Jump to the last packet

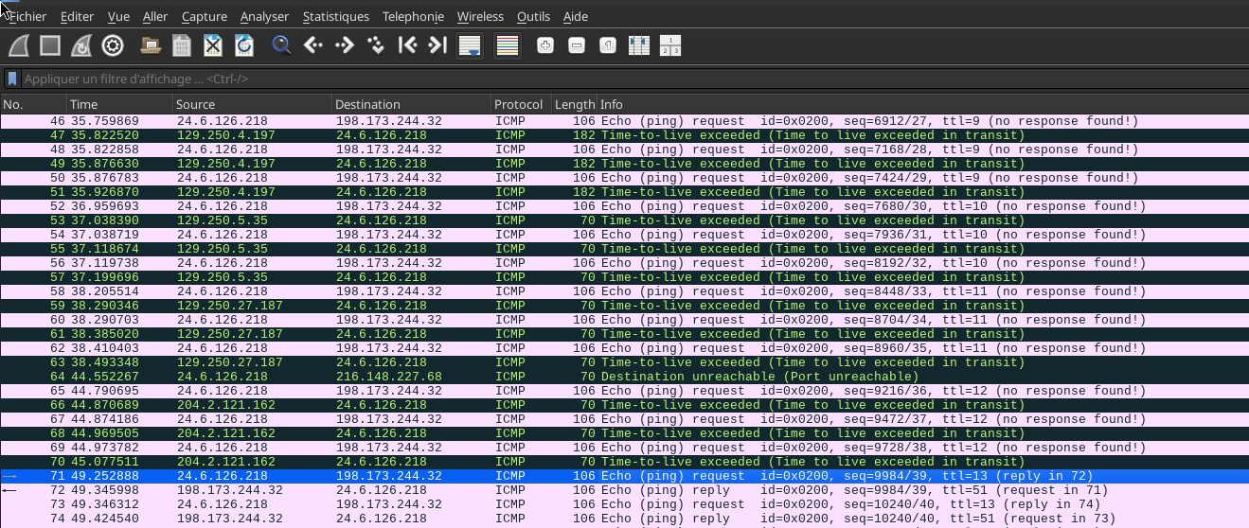pos(437,44)
